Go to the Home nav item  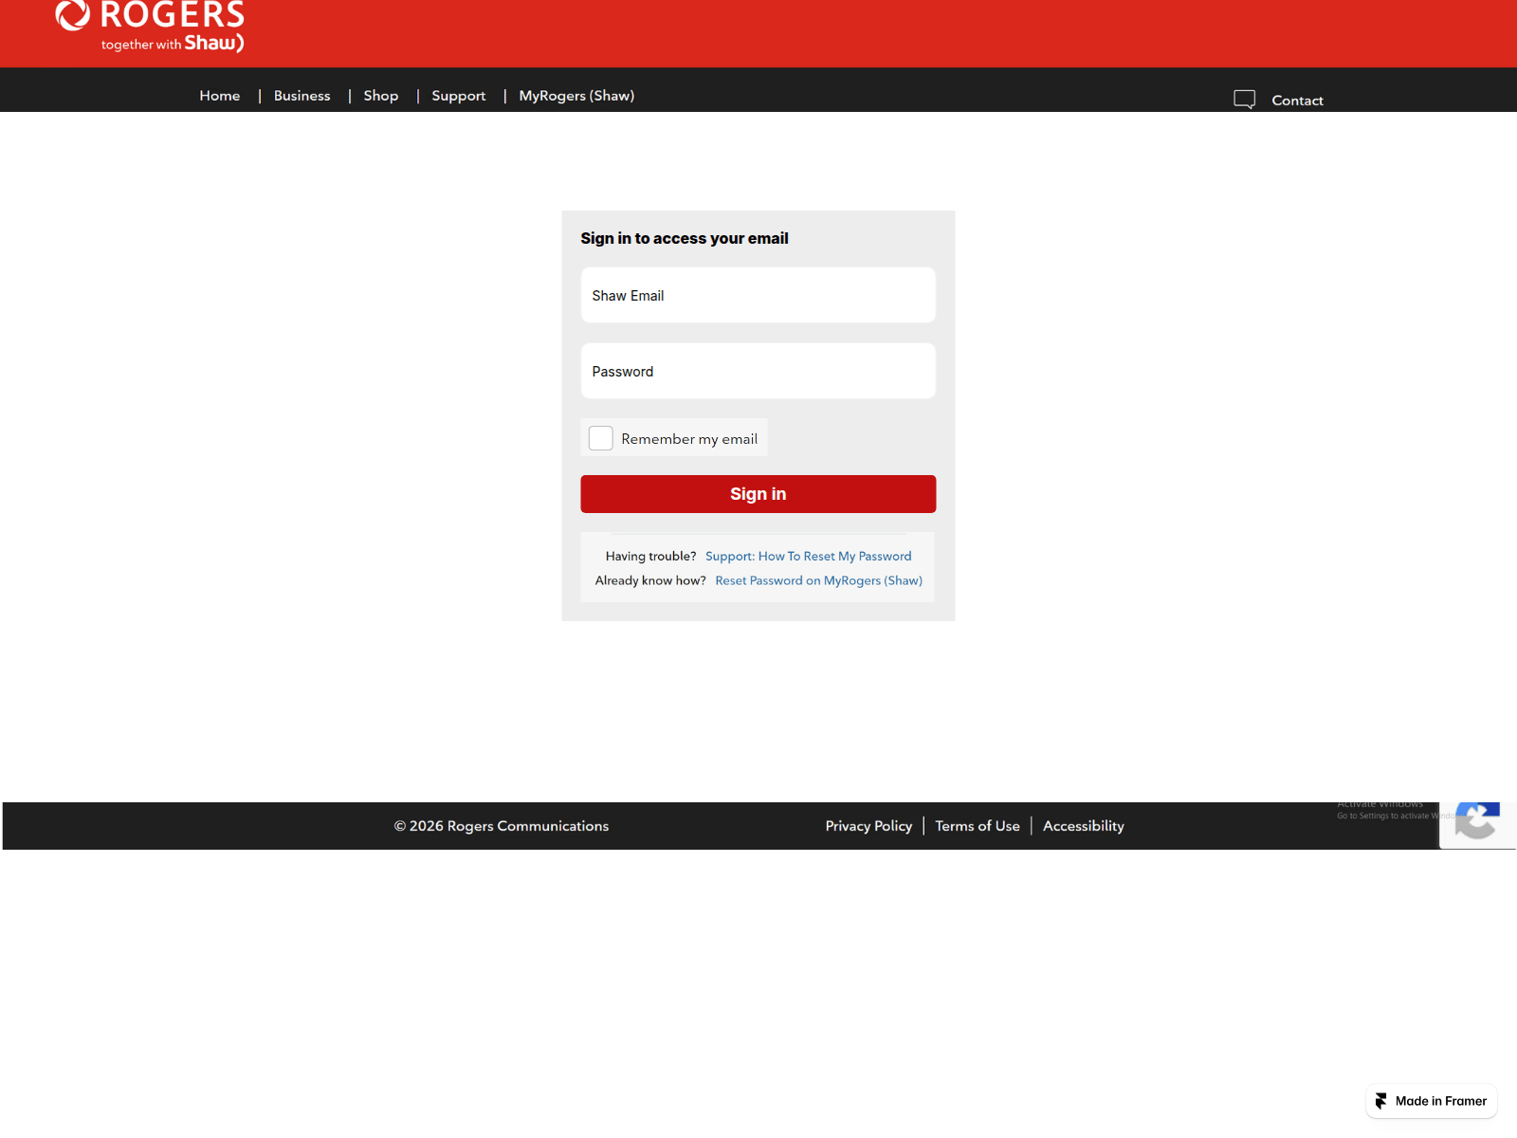click(220, 96)
